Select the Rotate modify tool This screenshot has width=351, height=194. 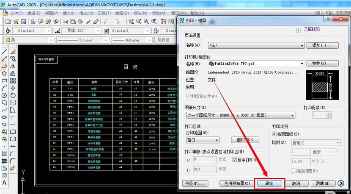point(13,95)
